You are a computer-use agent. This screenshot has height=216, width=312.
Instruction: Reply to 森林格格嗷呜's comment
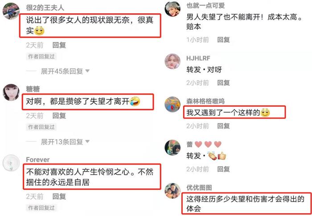[x=223, y=126]
